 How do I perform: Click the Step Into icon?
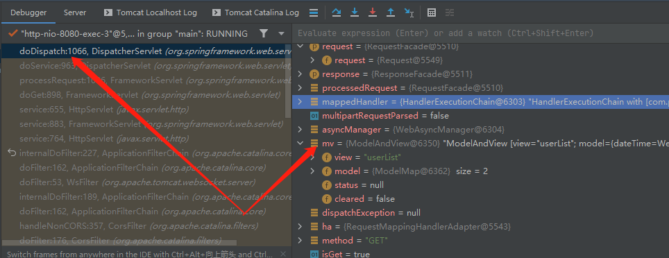354,12
